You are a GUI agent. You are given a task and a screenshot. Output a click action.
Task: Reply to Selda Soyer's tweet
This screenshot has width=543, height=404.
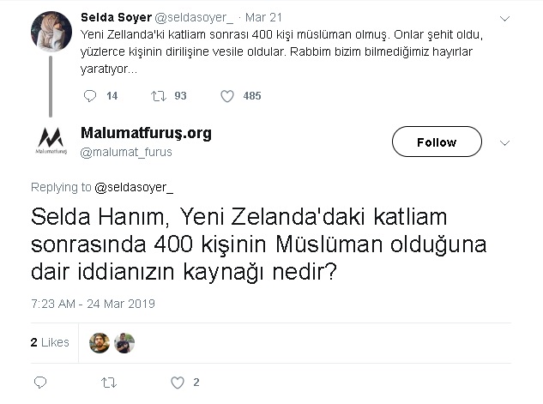[90, 96]
